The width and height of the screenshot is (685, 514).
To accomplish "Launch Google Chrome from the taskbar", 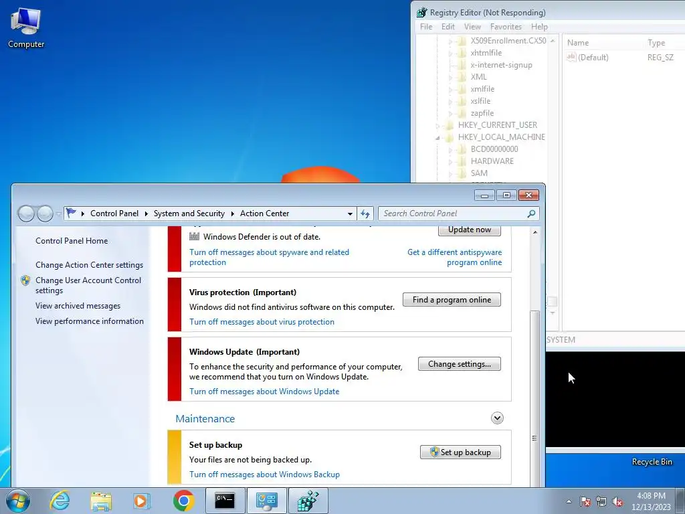I will click(183, 501).
